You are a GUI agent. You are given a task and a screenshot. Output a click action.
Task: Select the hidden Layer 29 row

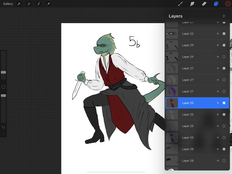click(197, 57)
